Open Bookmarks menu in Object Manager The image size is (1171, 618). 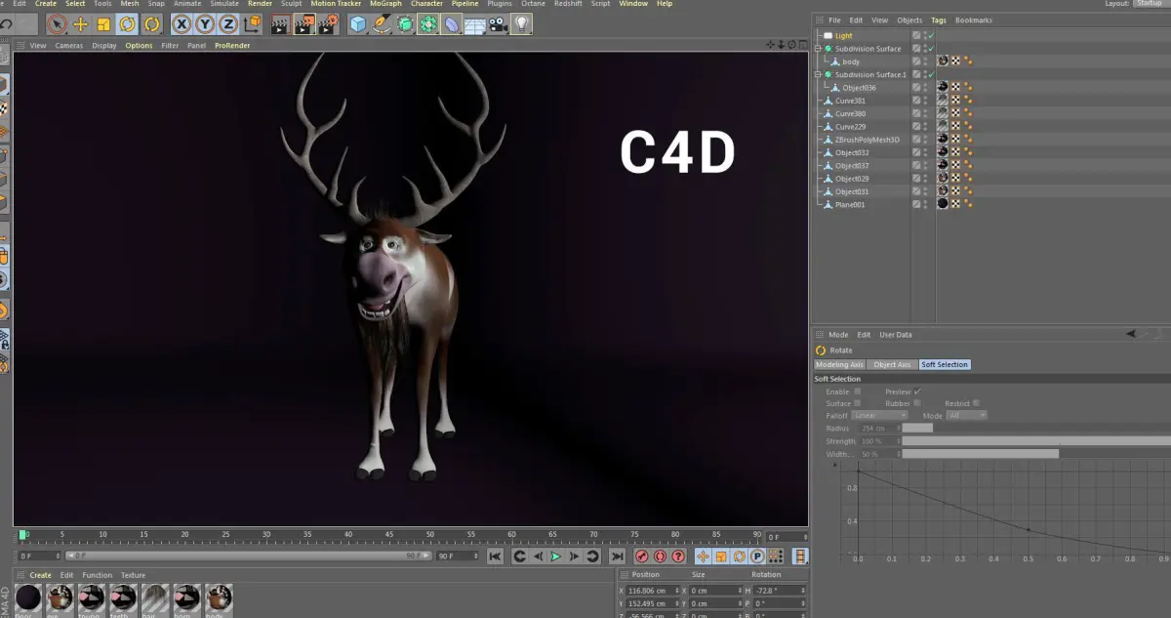tap(973, 20)
